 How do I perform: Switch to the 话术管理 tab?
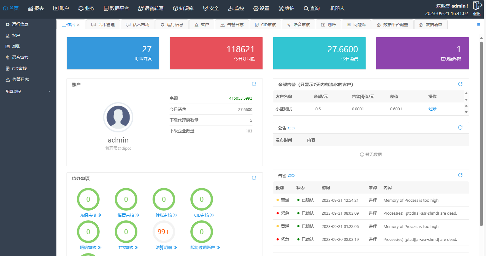(103, 25)
